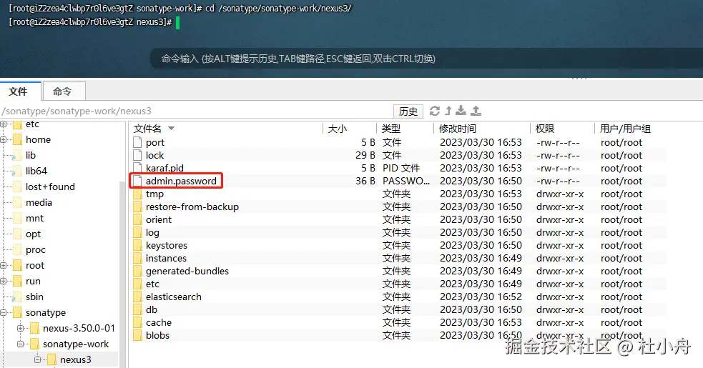
Task: Sort by 类型 column header
Action: [x=391, y=129]
